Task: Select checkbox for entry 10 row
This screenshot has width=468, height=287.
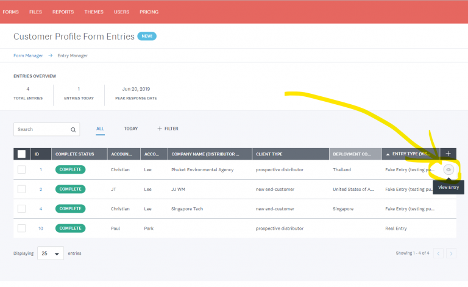Action: click(21, 228)
